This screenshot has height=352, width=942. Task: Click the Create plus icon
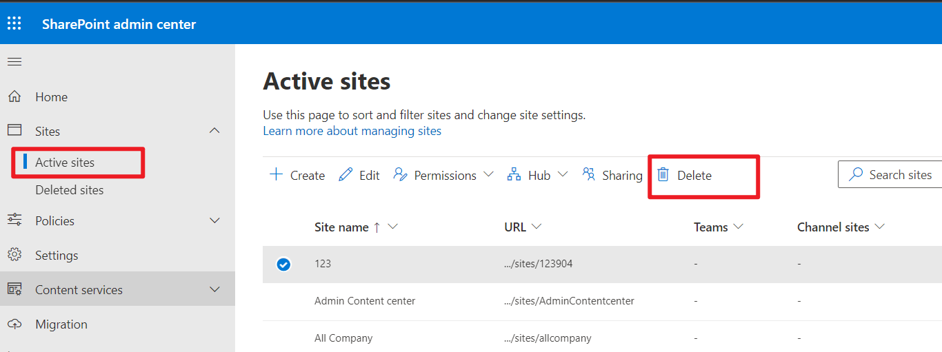[x=276, y=174]
